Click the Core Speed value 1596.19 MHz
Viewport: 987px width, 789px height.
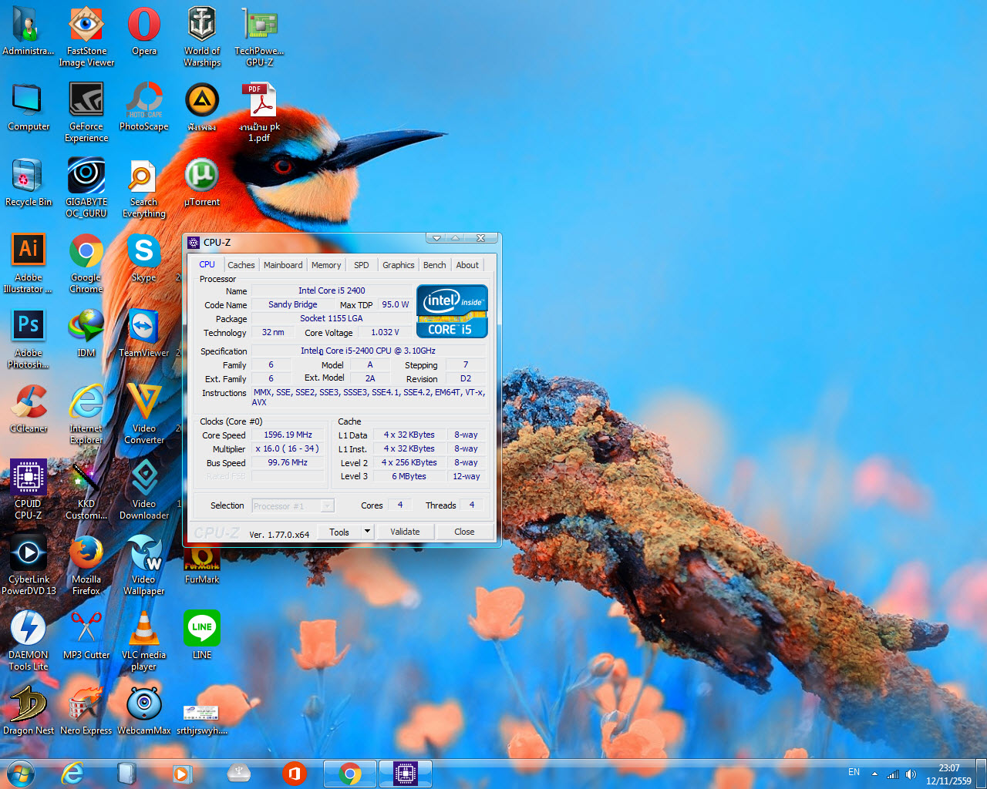coord(288,435)
